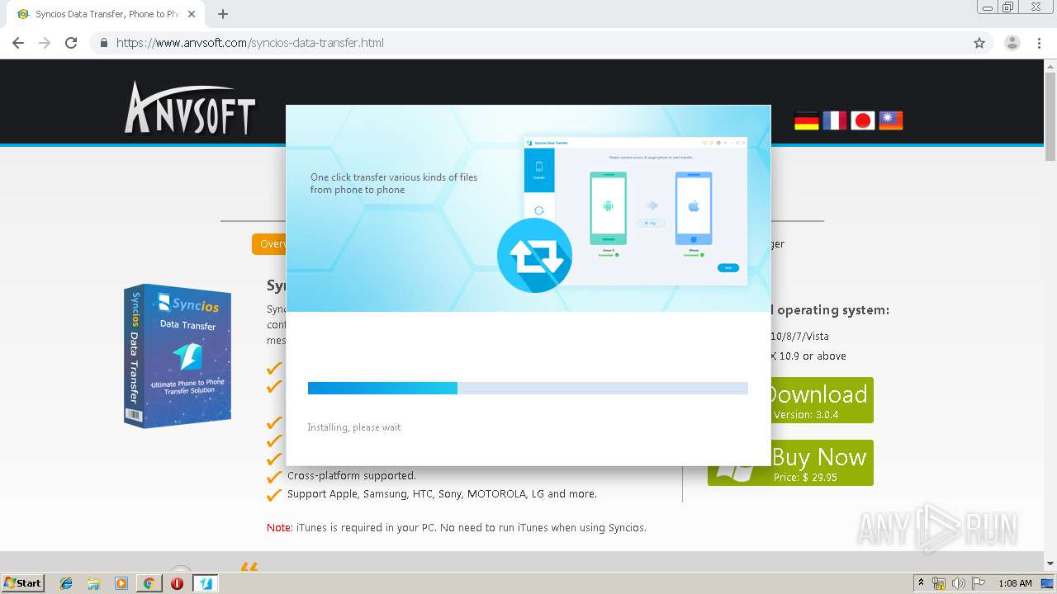Bookmark this page with the star icon

coord(979,43)
